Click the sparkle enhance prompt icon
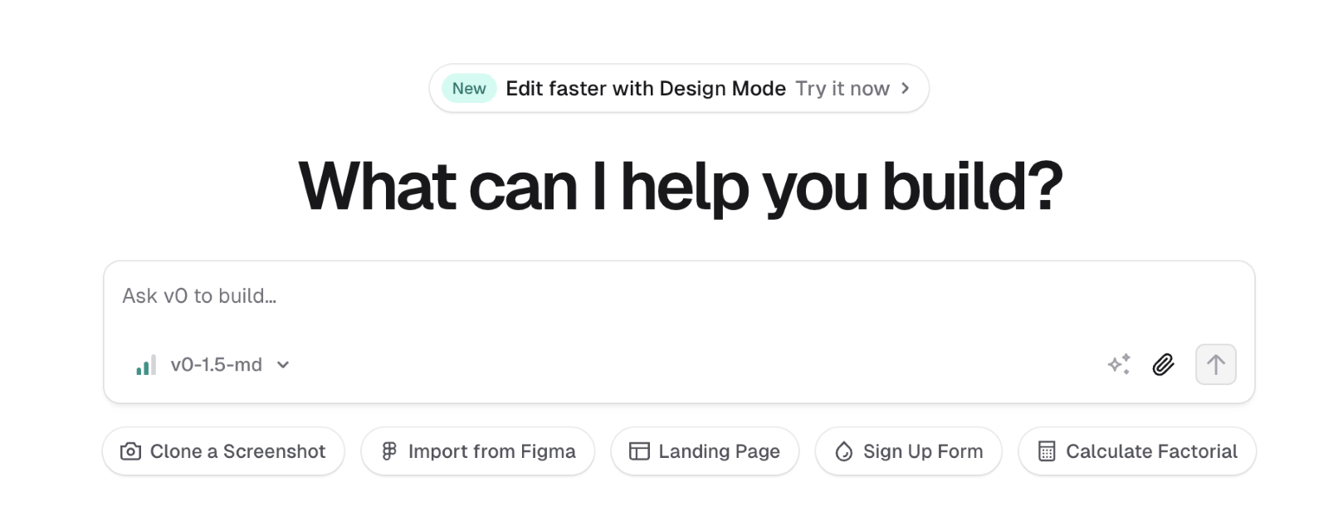The height and width of the screenshot is (516, 1328). 1119,364
